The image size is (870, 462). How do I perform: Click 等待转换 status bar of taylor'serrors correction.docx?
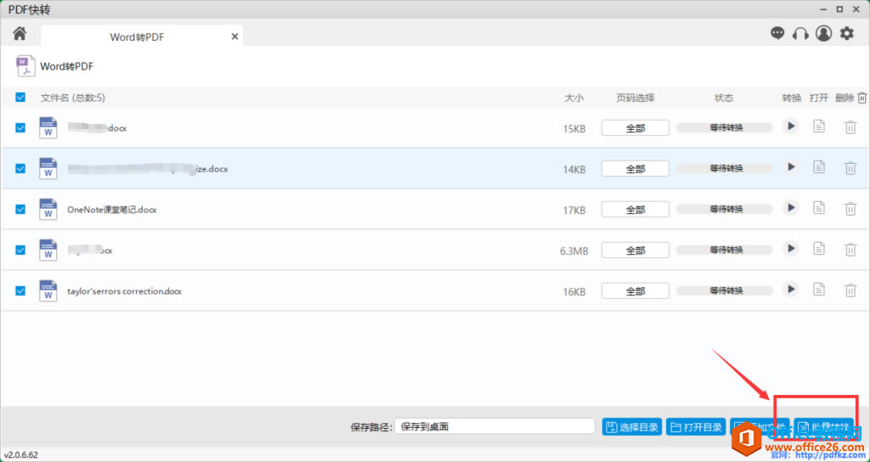pos(724,290)
